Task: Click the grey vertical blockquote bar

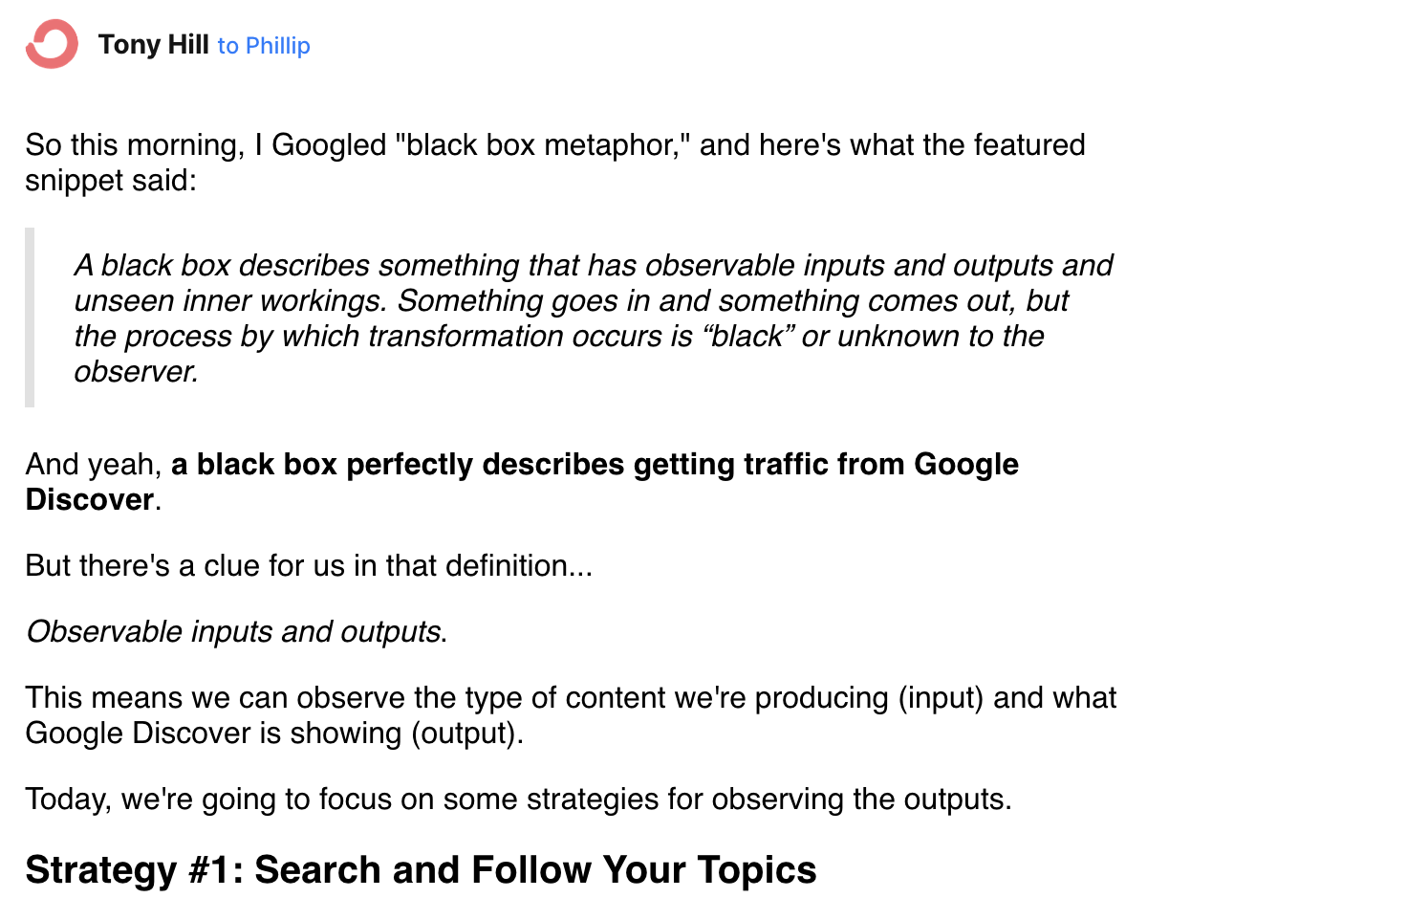Action: (x=30, y=318)
